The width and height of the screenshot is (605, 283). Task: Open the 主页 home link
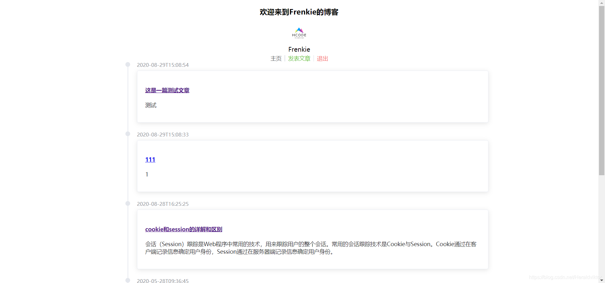pos(276,59)
